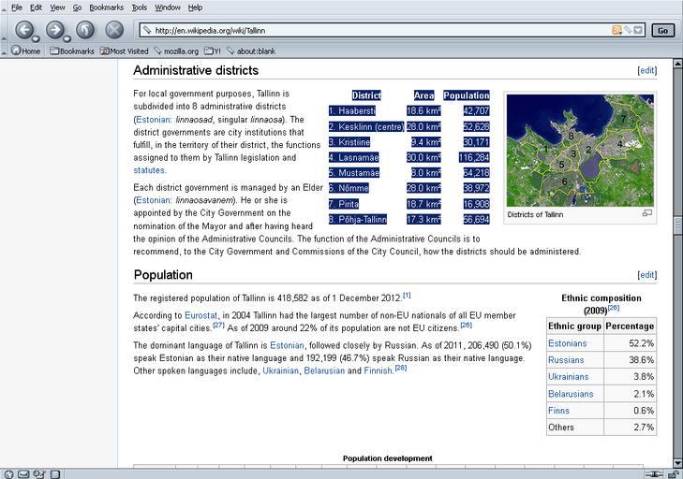Viewport: 683px width, 479px height.
Task: Open the Home button on bookmarks toolbar
Action: click(26, 51)
